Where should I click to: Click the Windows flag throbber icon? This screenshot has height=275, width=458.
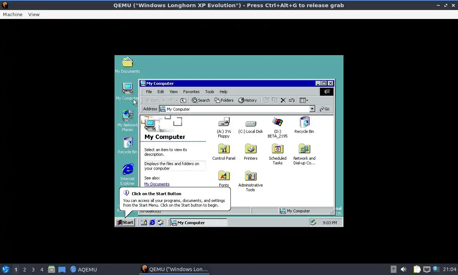tap(327, 92)
